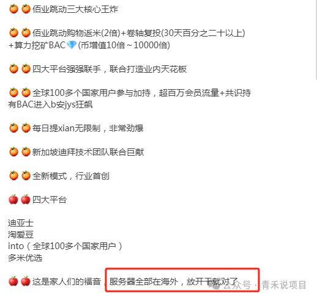The width and height of the screenshot is (317, 298).
Task: Click the text 算力挖矿BAC
Action: coord(40,45)
